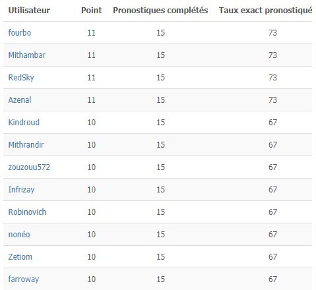This screenshot has width=316, height=290.
Task: Select Azenal's exact rate value 73
Action: point(272,100)
